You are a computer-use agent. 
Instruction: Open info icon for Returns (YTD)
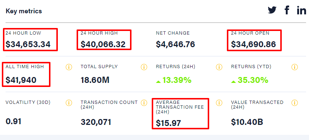(294, 67)
